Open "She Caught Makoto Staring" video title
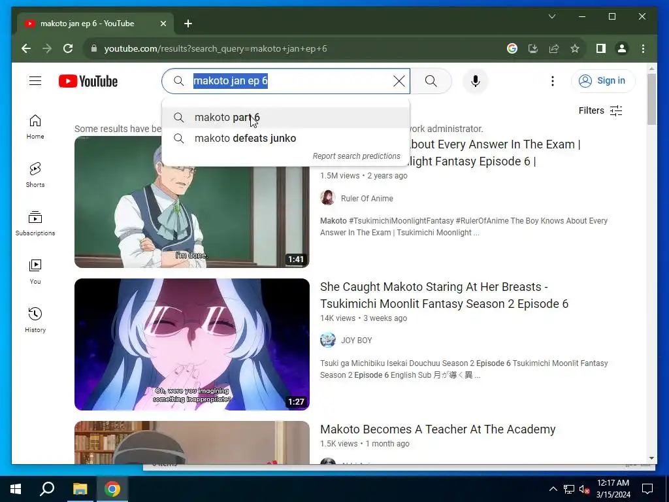The width and height of the screenshot is (669, 502). (444, 295)
